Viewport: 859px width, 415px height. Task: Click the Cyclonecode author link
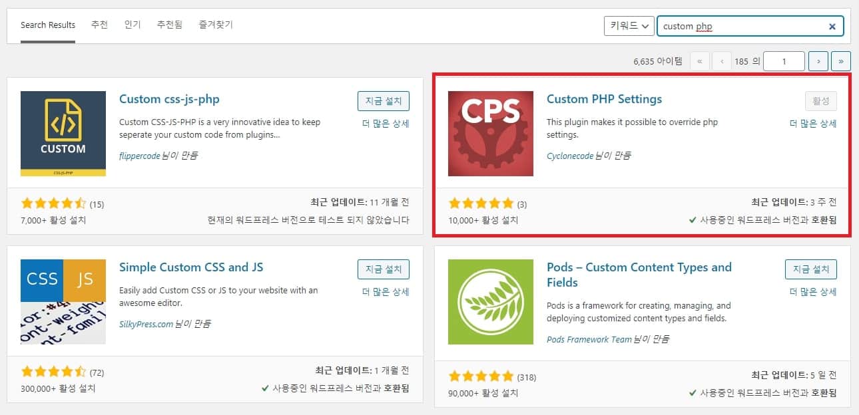(569, 156)
